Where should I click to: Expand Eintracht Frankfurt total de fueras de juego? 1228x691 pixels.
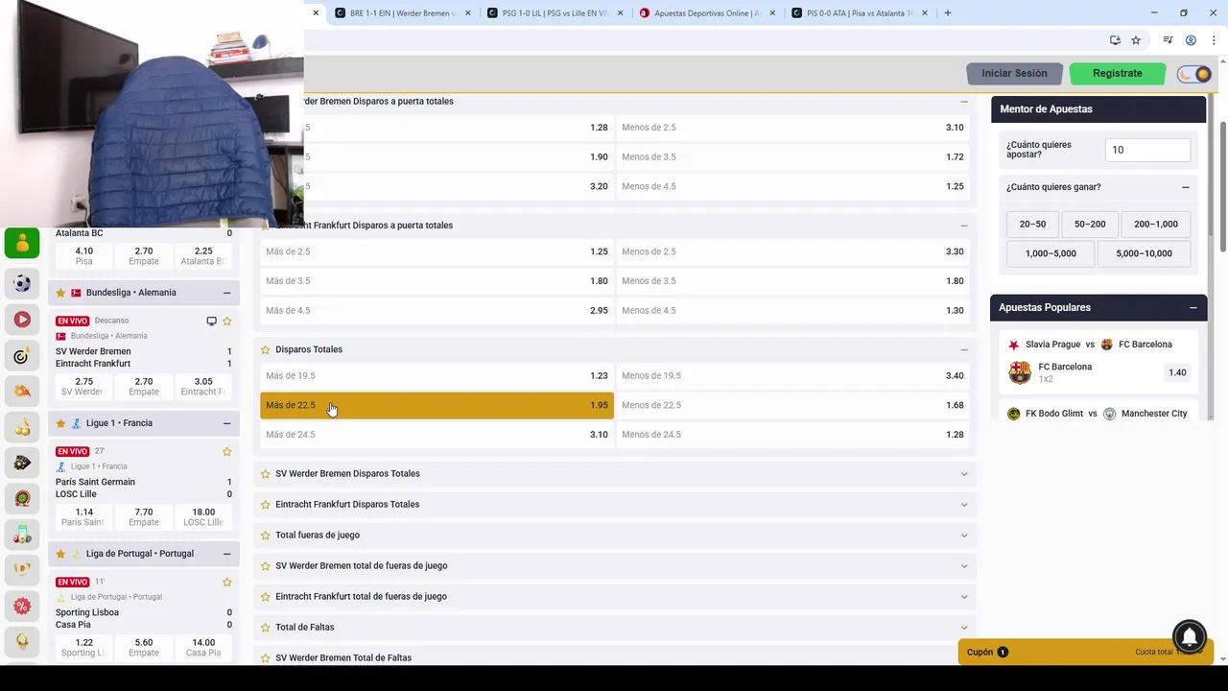point(964,596)
